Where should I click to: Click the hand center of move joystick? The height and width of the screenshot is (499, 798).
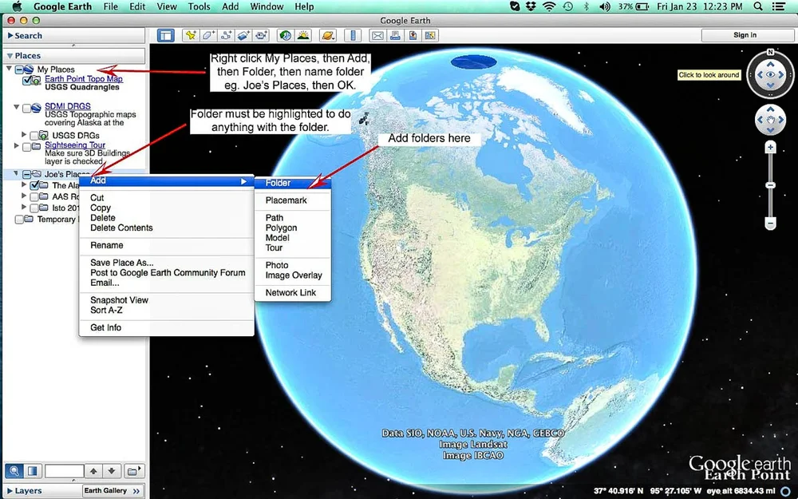(771, 121)
